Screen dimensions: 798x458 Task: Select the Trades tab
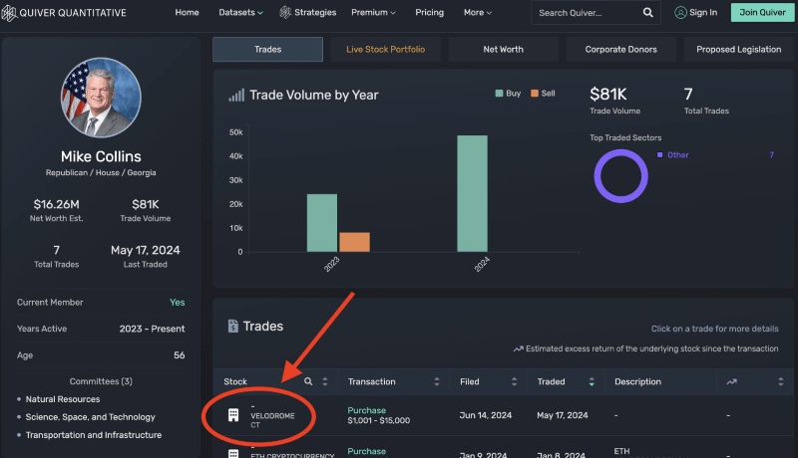(x=267, y=49)
